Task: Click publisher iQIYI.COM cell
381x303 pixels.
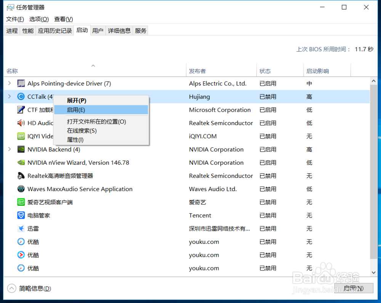Action: coord(203,136)
